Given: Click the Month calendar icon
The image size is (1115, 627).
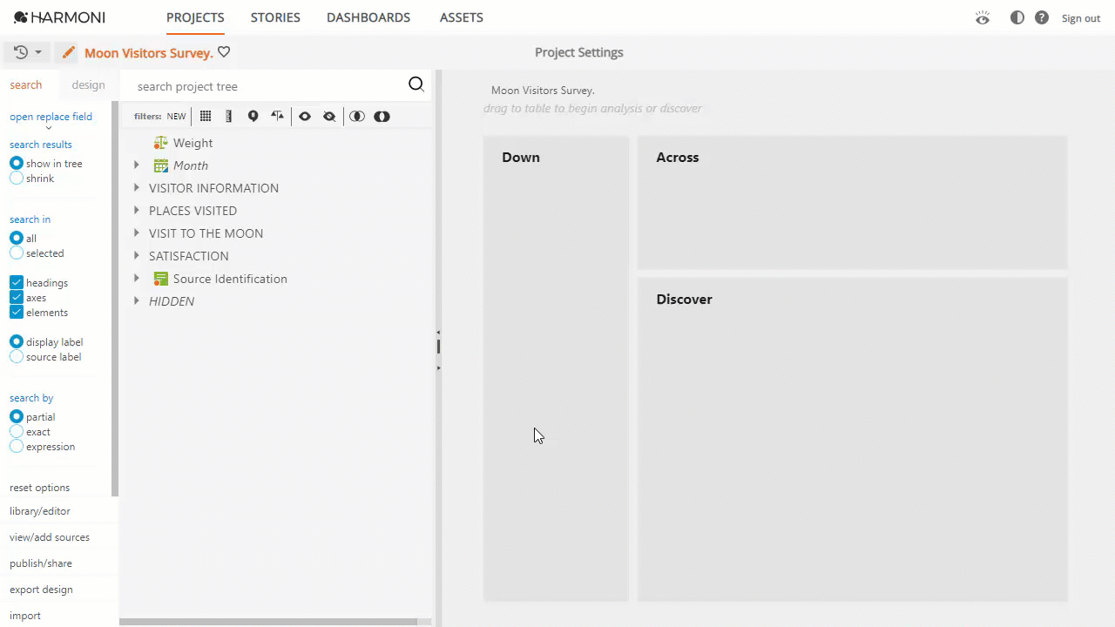Looking at the screenshot, I should (x=160, y=165).
